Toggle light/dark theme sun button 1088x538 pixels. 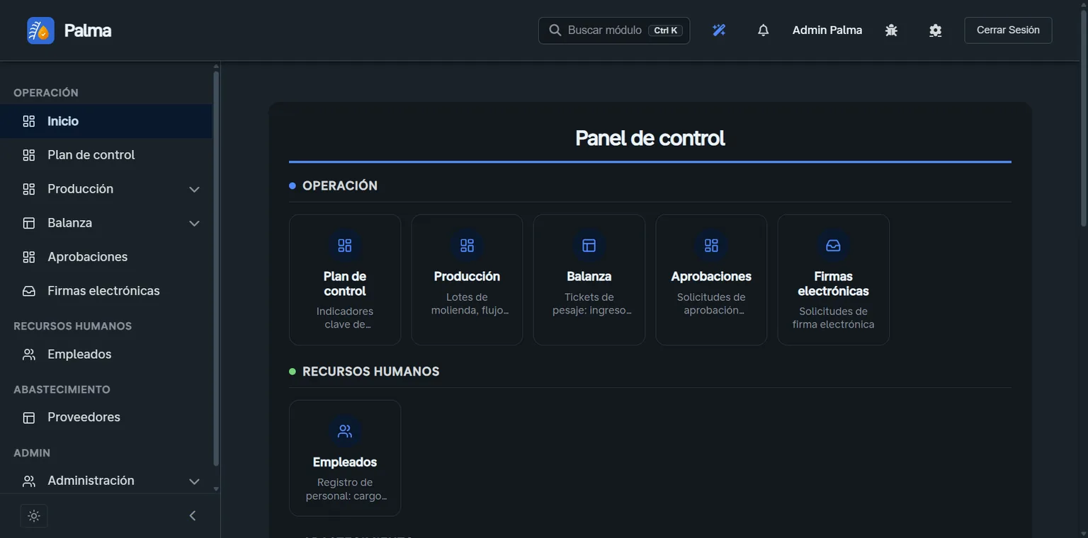(x=34, y=516)
